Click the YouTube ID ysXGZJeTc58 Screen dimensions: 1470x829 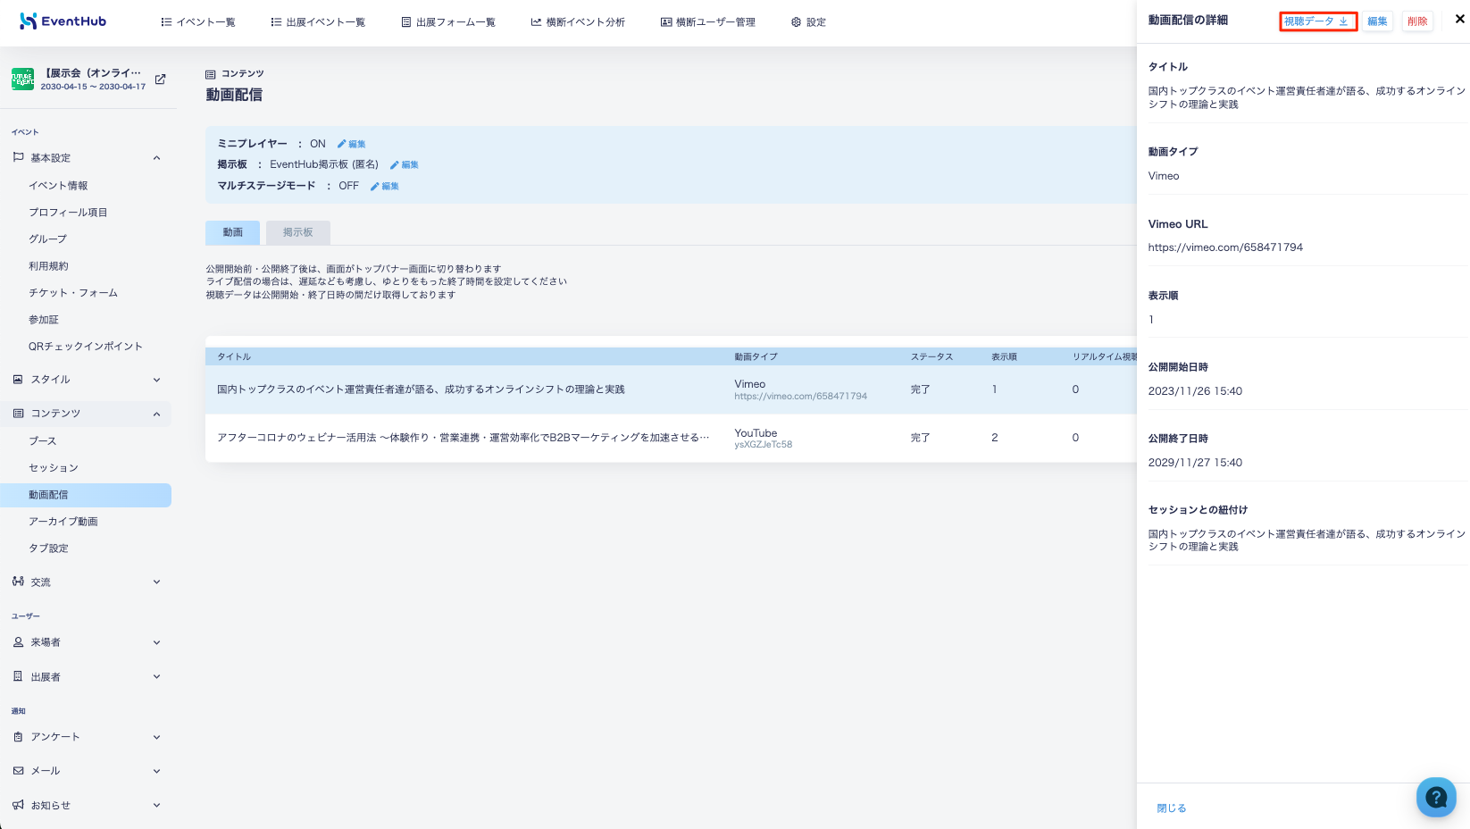pyautogui.click(x=763, y=445)
